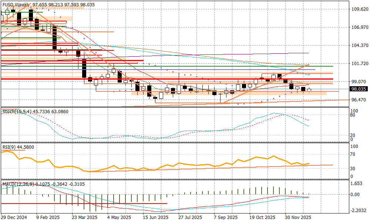Click the 30 Nov 2025 date label
Image resolution: width=370 pixels, height=222 pixels.
(297, 218)
